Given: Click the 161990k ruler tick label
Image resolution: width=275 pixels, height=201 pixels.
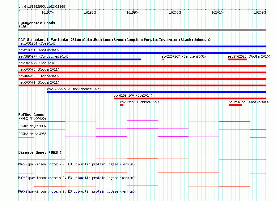Looking at the screenshot, I should (x=133, y=12).
